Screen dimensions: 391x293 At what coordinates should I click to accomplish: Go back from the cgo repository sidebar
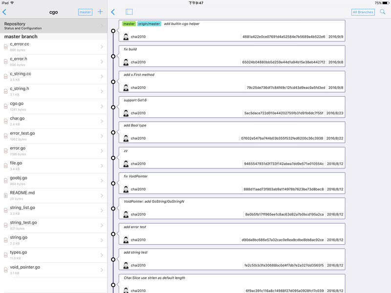tap(4, 12)
